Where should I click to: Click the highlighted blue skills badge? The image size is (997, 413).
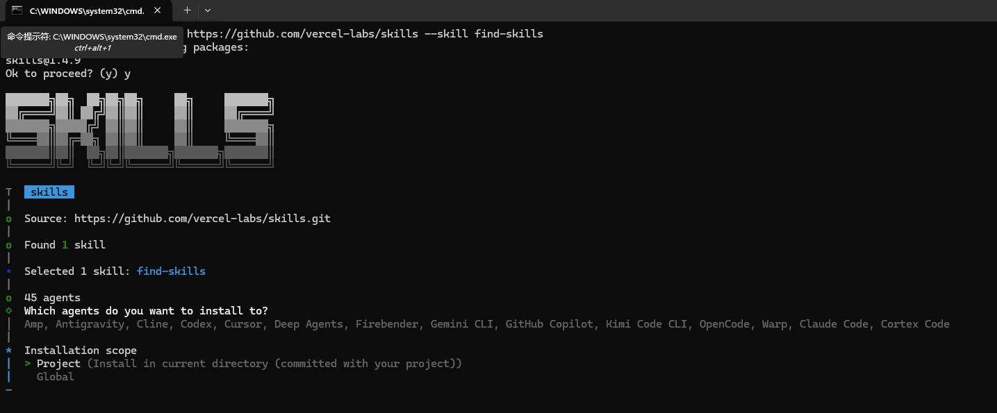pos(49,192)
